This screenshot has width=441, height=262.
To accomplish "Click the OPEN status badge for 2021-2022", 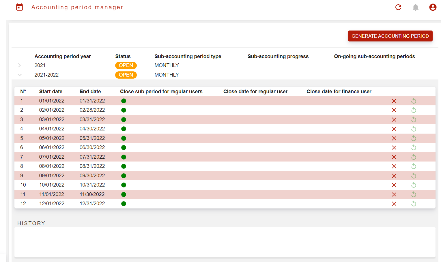I will pos(126,75).
